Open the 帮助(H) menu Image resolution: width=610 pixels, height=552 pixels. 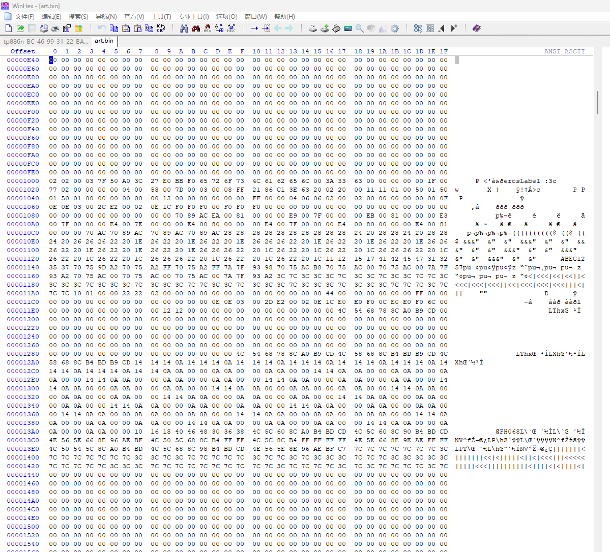(x=284, y=16)
